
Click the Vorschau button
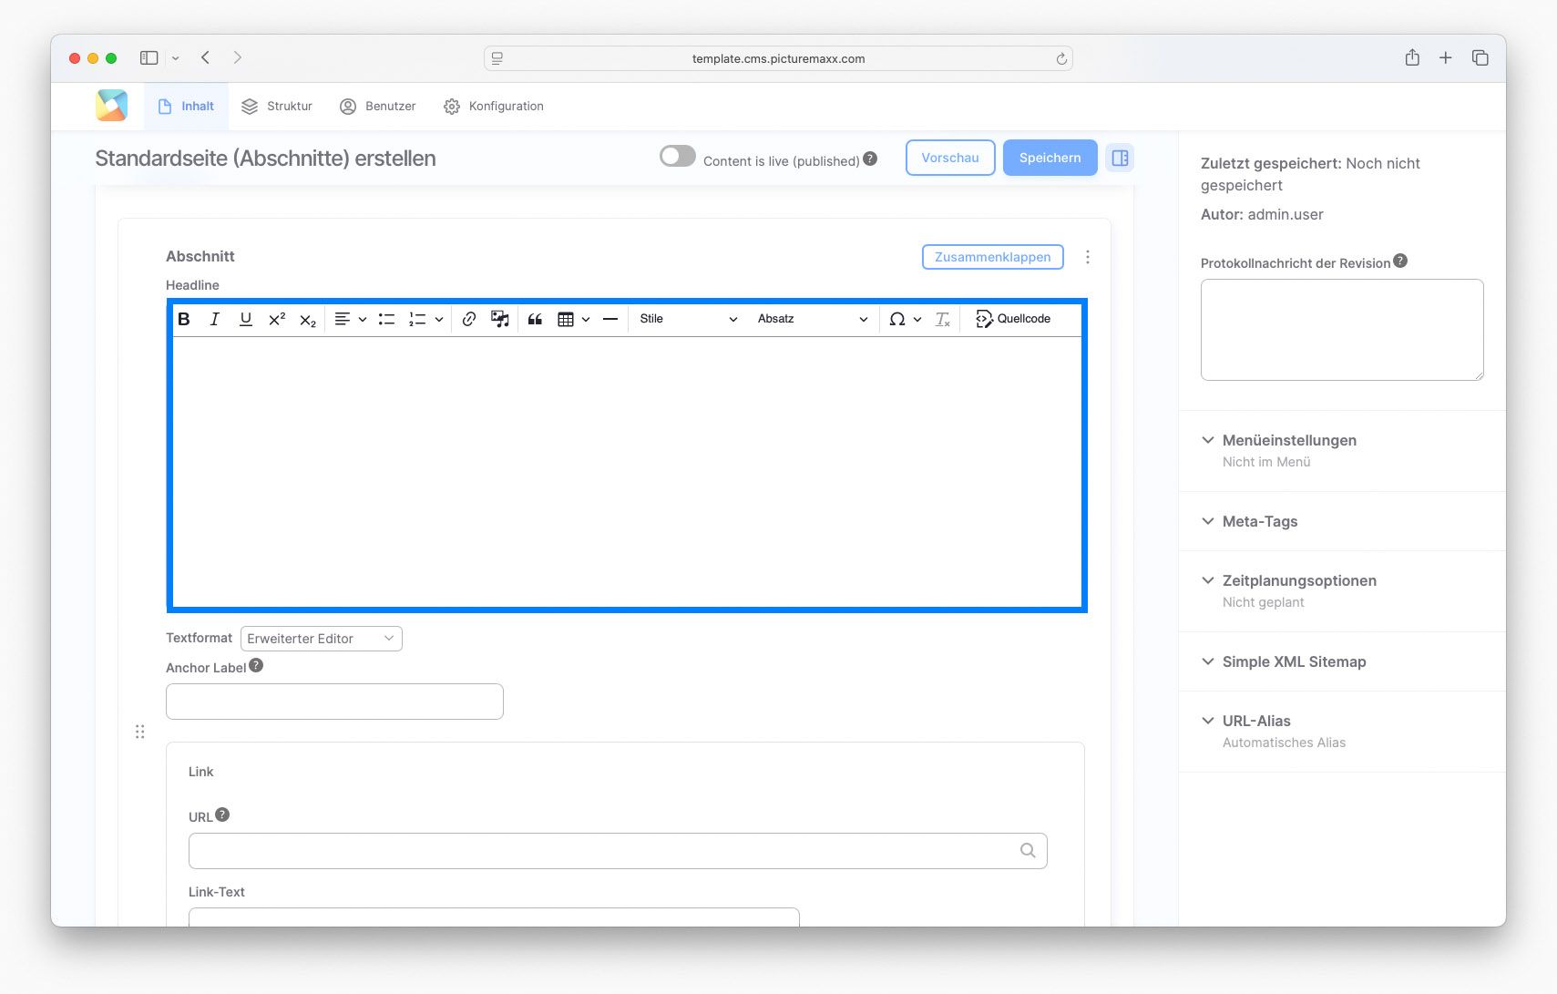click(950, 157)
